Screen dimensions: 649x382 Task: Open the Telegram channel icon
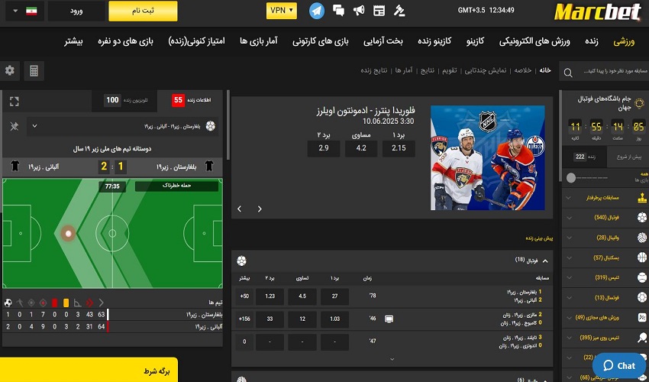click(317, 11)
